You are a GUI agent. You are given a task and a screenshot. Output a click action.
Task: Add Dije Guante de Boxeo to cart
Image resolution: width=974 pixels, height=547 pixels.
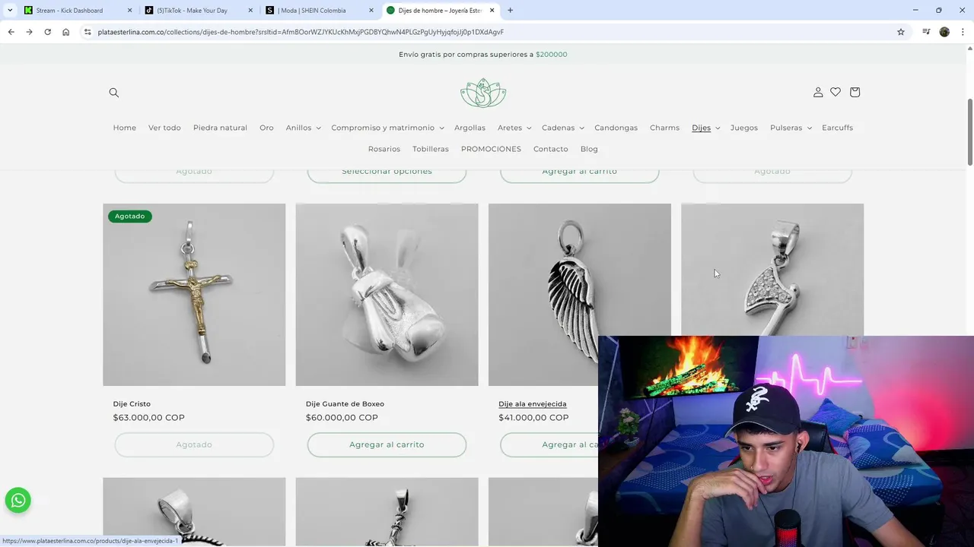click(x=387, y=444)
